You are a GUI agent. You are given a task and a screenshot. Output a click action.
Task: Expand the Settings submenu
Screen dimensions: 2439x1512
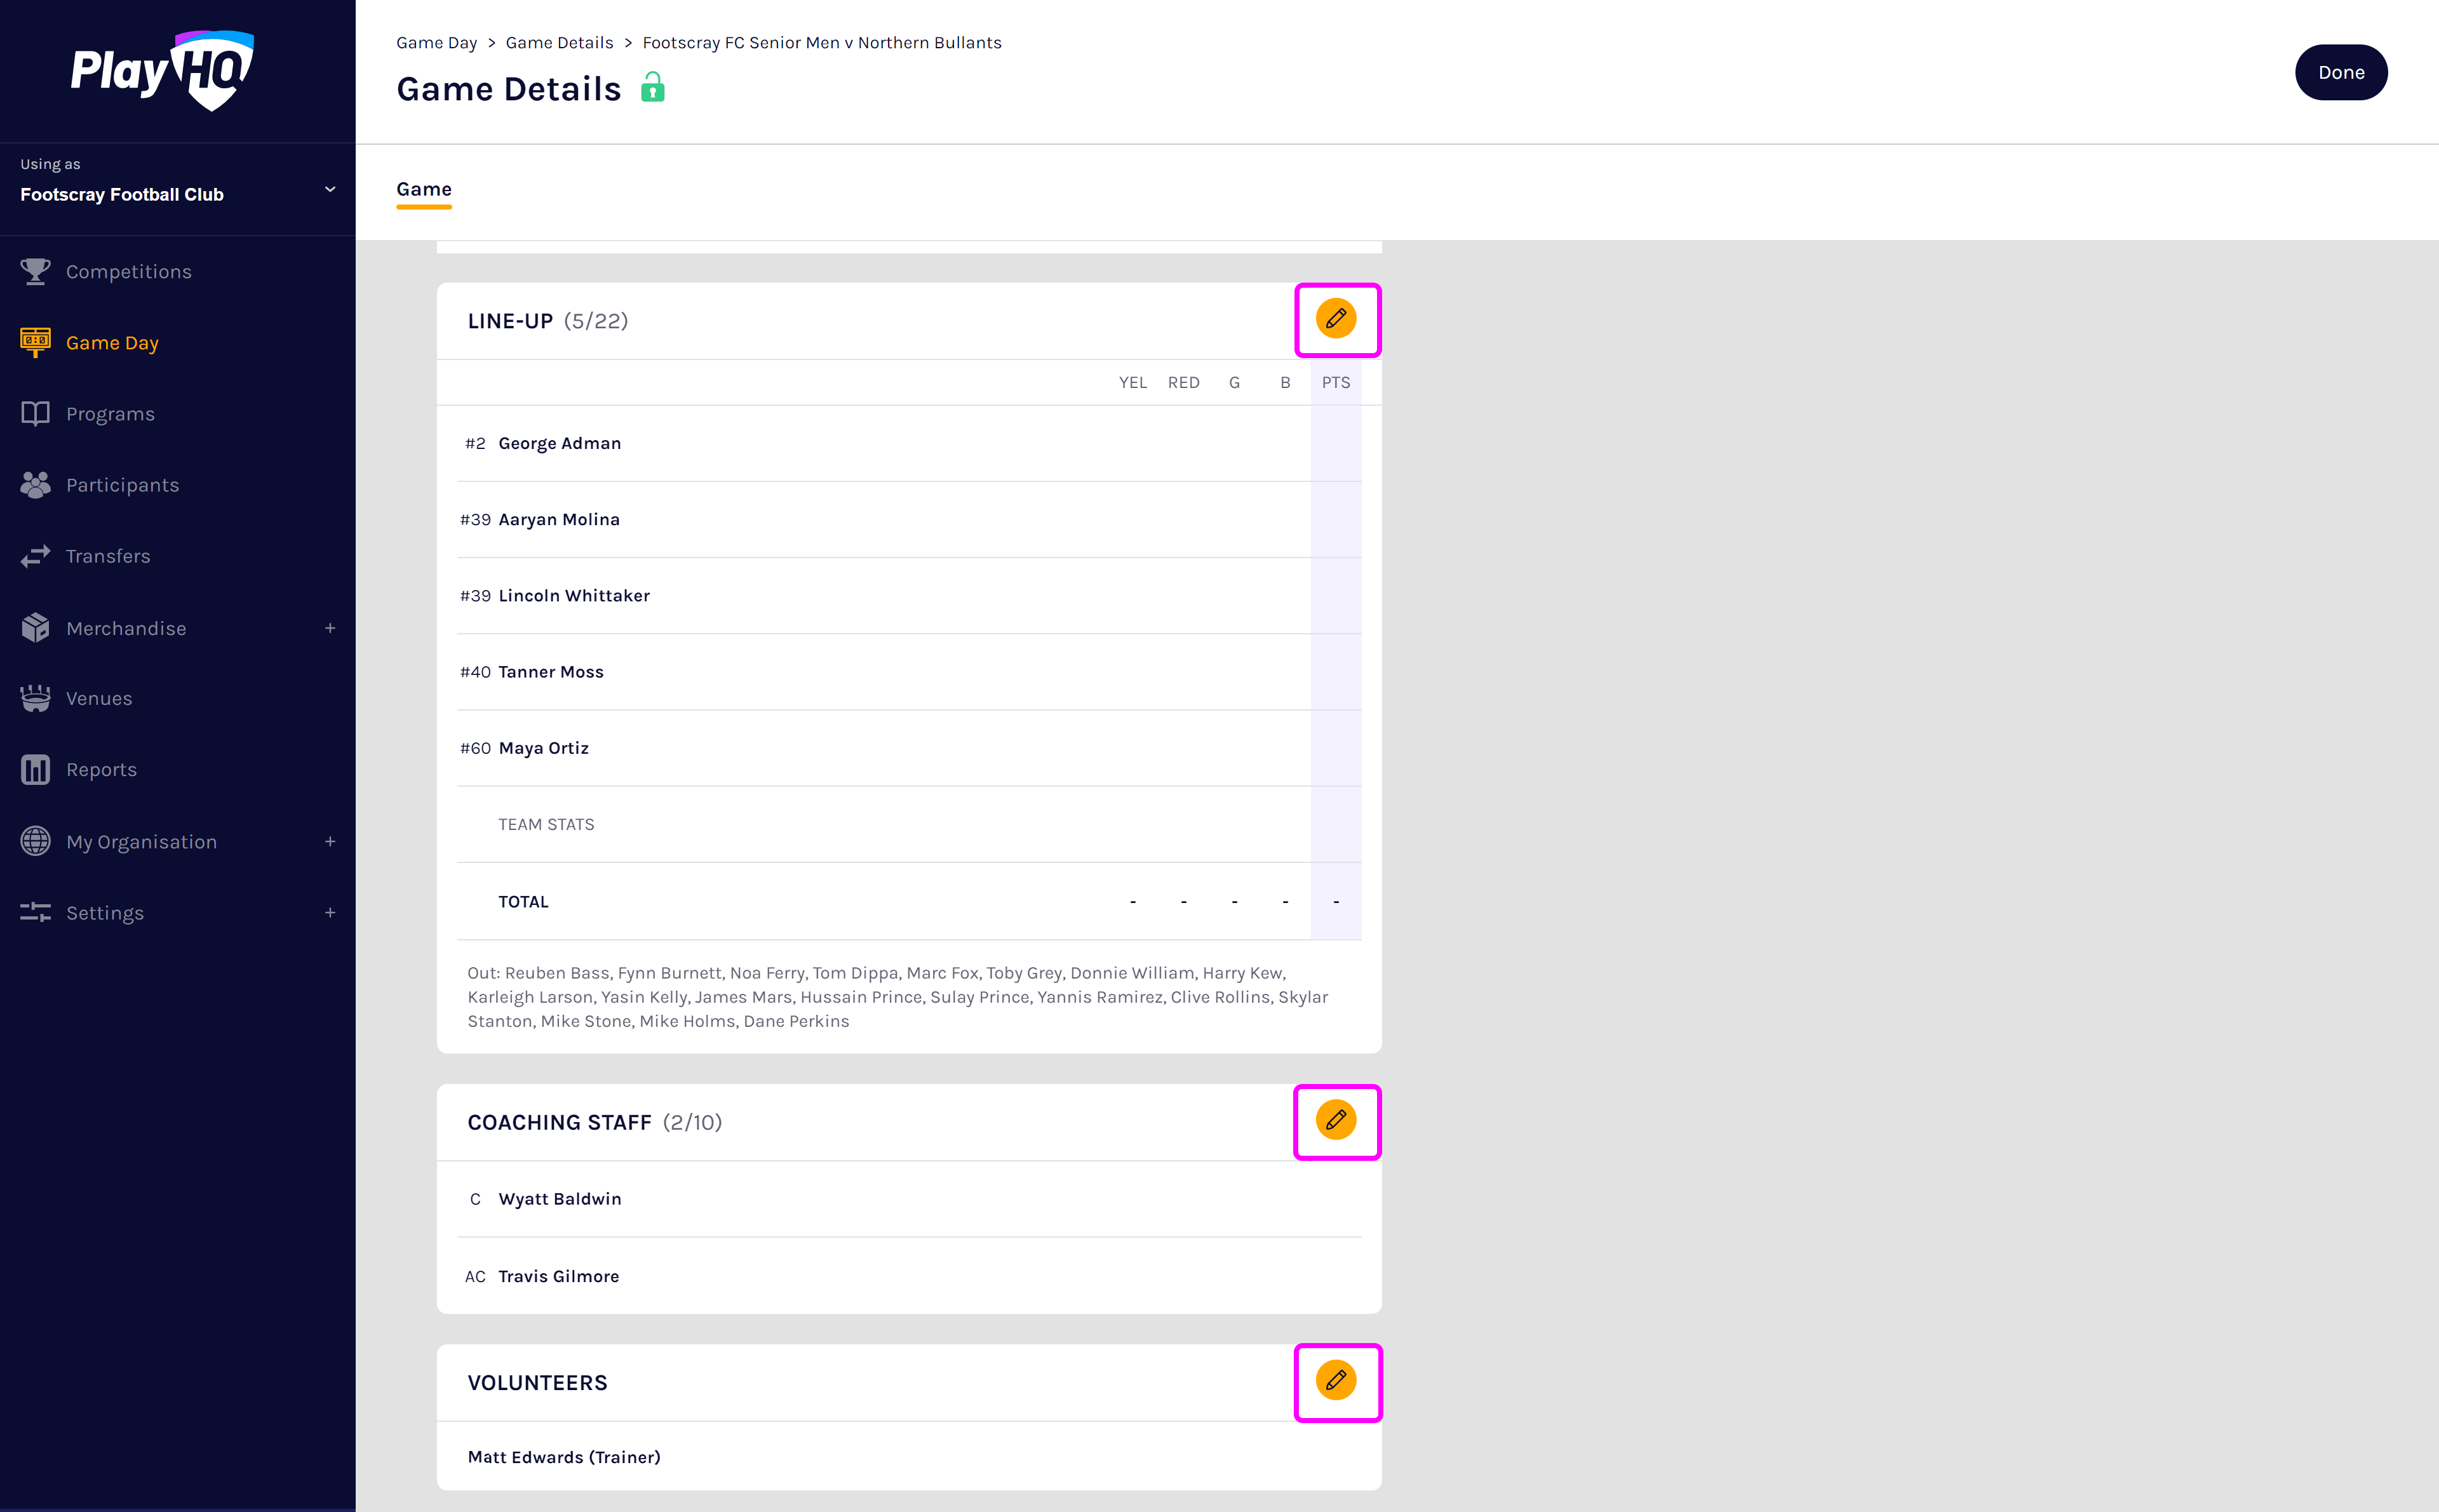point(330,913)
